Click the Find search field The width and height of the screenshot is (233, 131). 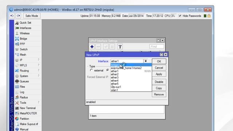click(157, 47)
